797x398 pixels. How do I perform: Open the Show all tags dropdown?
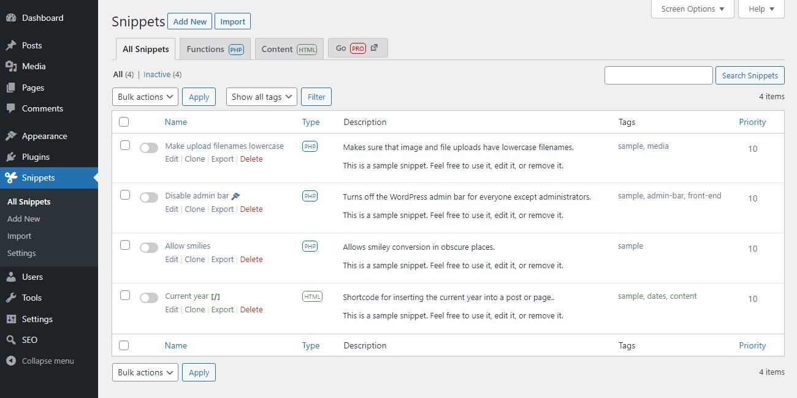(x=261, y=96)
